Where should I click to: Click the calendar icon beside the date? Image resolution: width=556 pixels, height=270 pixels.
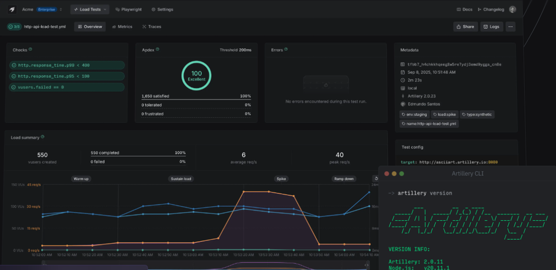(403, 72)
